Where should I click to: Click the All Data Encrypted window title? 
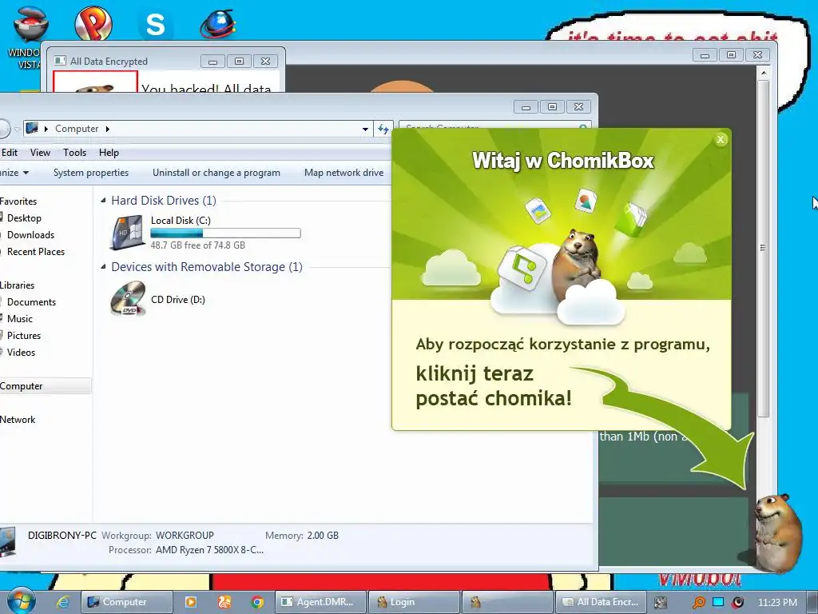pos(109,61)
